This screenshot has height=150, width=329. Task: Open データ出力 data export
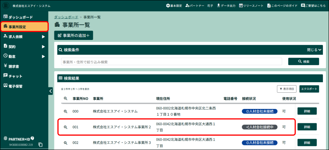226,6
